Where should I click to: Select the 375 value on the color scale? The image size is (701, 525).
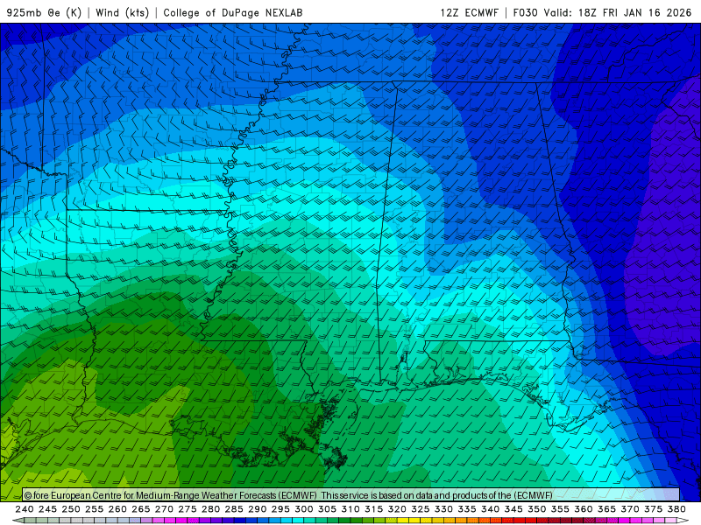(653, 509)
